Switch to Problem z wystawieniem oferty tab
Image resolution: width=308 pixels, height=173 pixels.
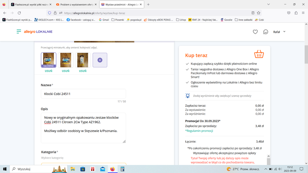point(75,5)
